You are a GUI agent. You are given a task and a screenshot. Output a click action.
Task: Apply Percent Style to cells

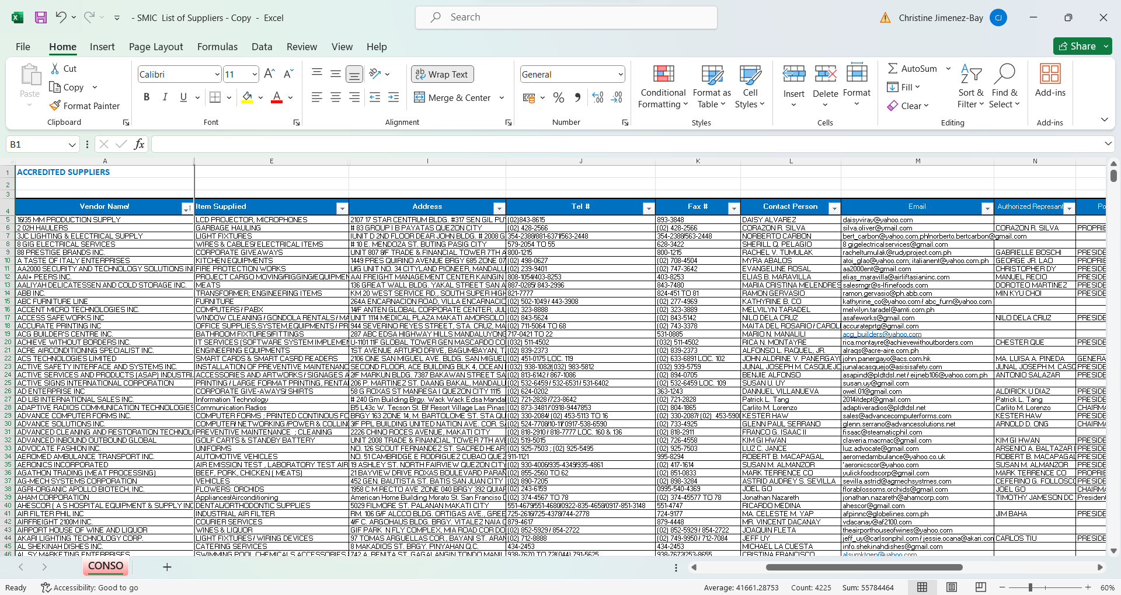coord(559,97)
